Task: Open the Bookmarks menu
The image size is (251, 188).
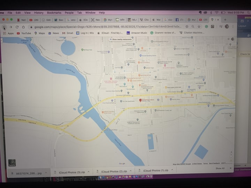Action: click(54, 13)
